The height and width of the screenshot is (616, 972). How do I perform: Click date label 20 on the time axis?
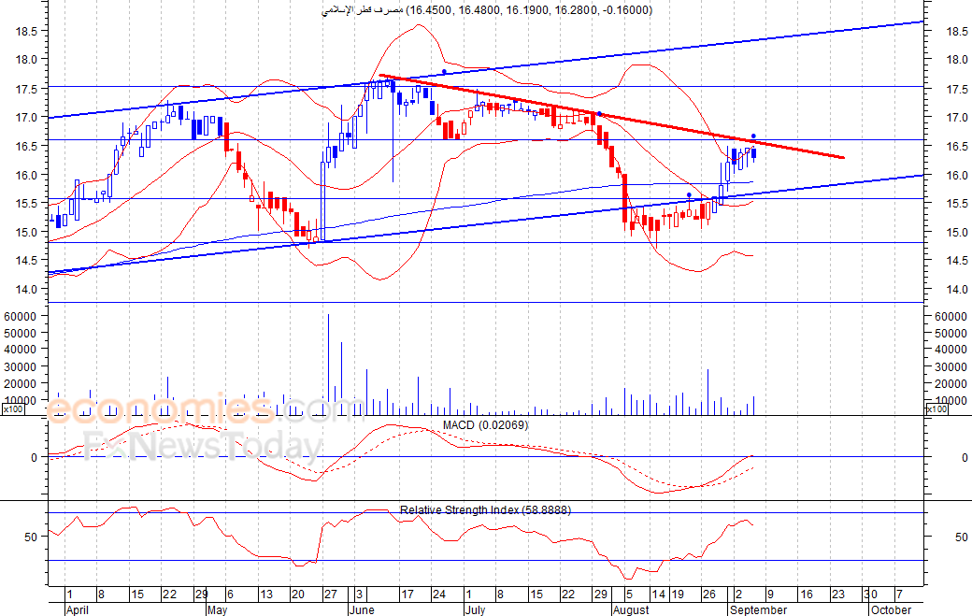[298, 595]
